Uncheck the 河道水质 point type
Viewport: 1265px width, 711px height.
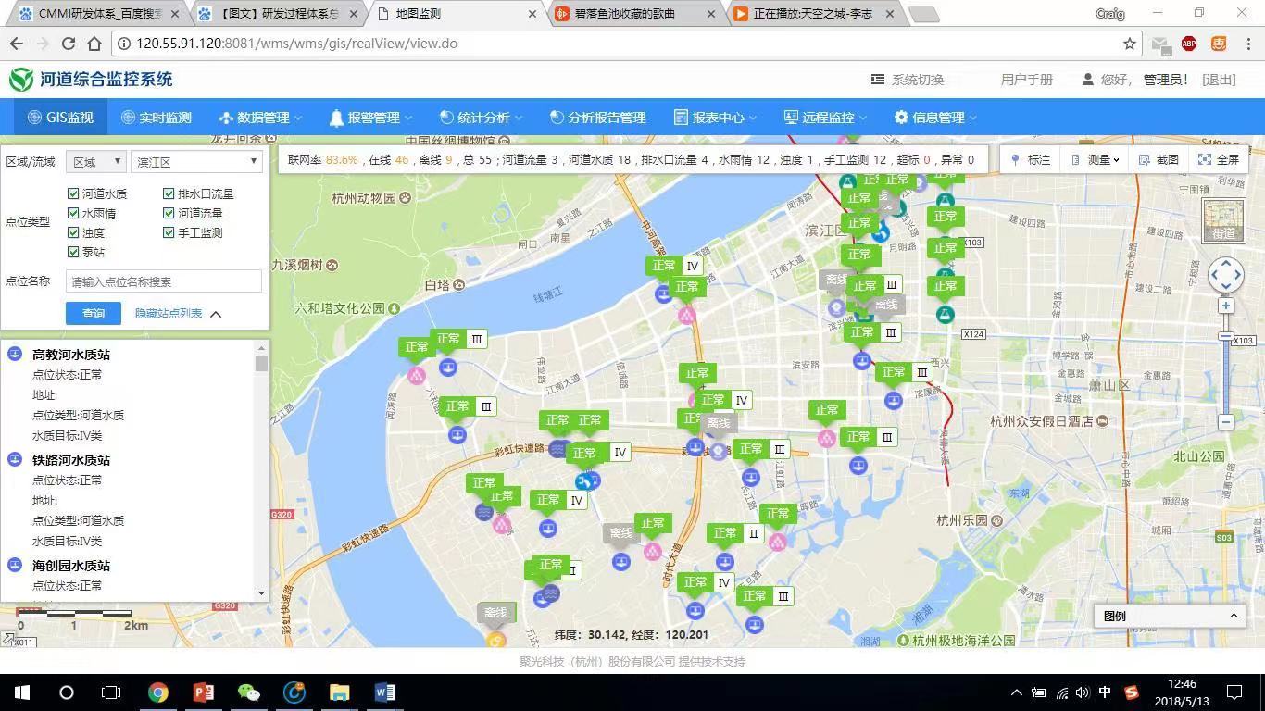[72, 193]
